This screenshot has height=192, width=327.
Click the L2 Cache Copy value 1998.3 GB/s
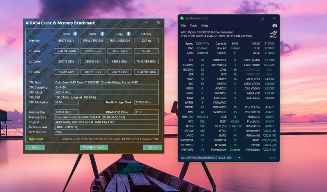click(x=119, y=62)
